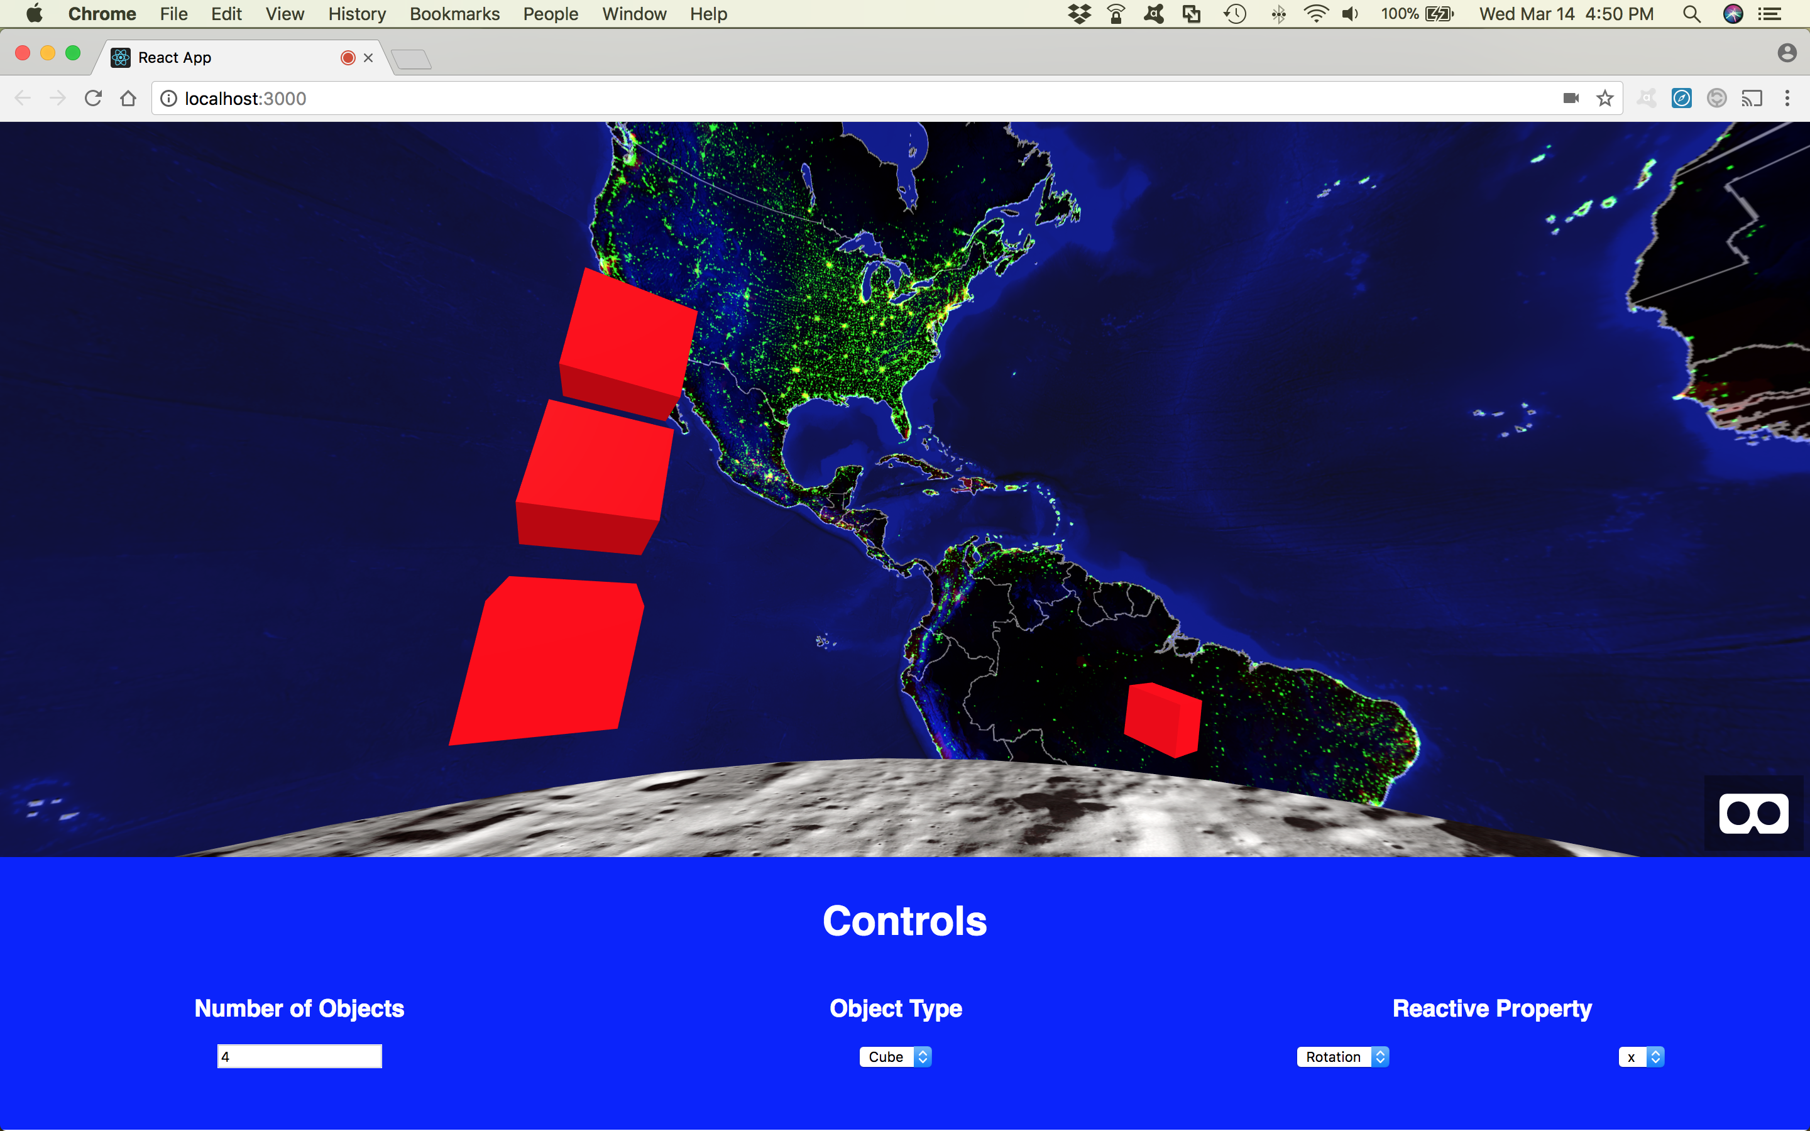Reload the localhost page
Viewport: 1810px width, 1131px height.
pyautogui.click(x=93, y=98)
